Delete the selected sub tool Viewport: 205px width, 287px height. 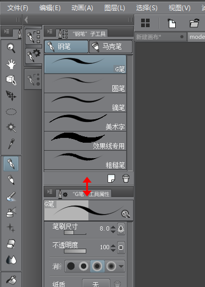click(x=126, y=178)
